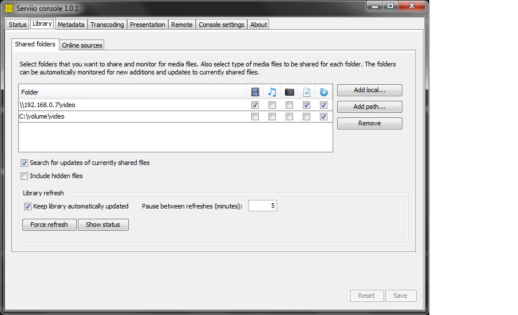Click Remove to delete selected folder
Image resolution: width=518 pixels, height=315 pixels.
pos(369,123)
